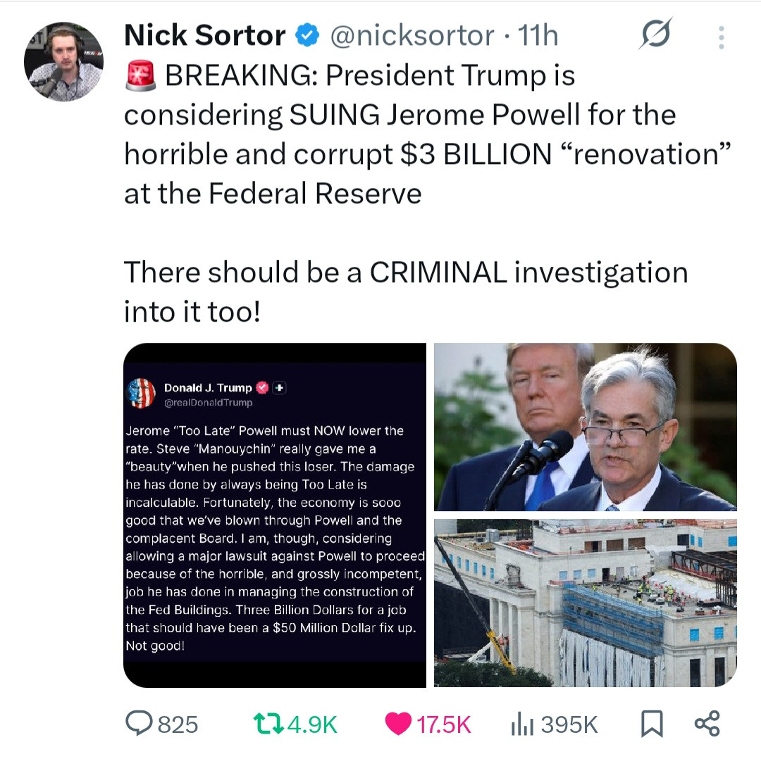The width and height of the screenshot is (761, 766).
Task: Click the 4.9K reposts count
Action: [313, 724]
